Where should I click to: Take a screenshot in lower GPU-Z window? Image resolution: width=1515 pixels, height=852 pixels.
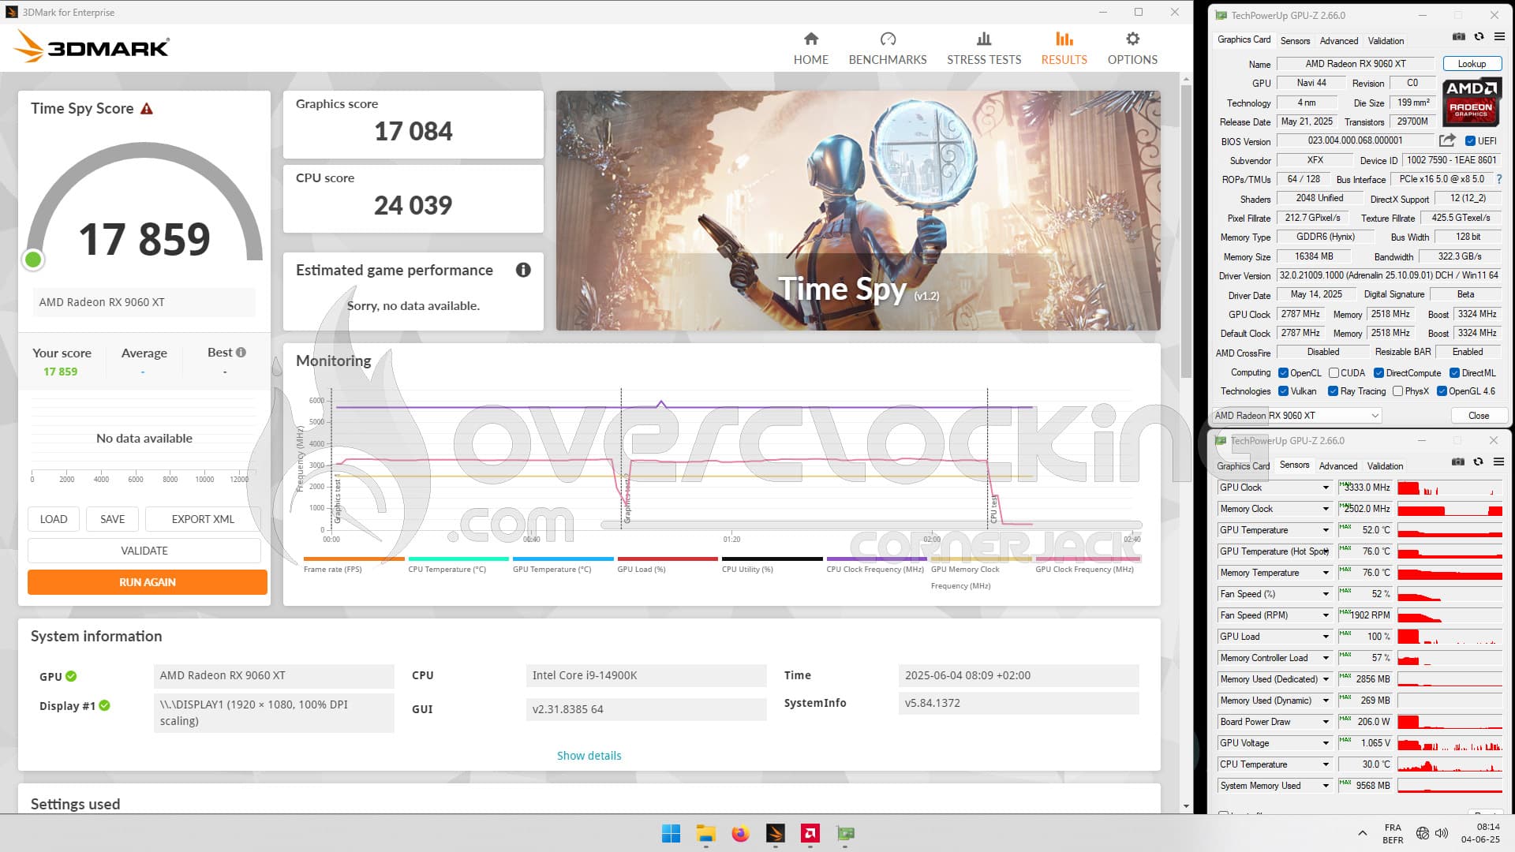[x=1458, y=462]
